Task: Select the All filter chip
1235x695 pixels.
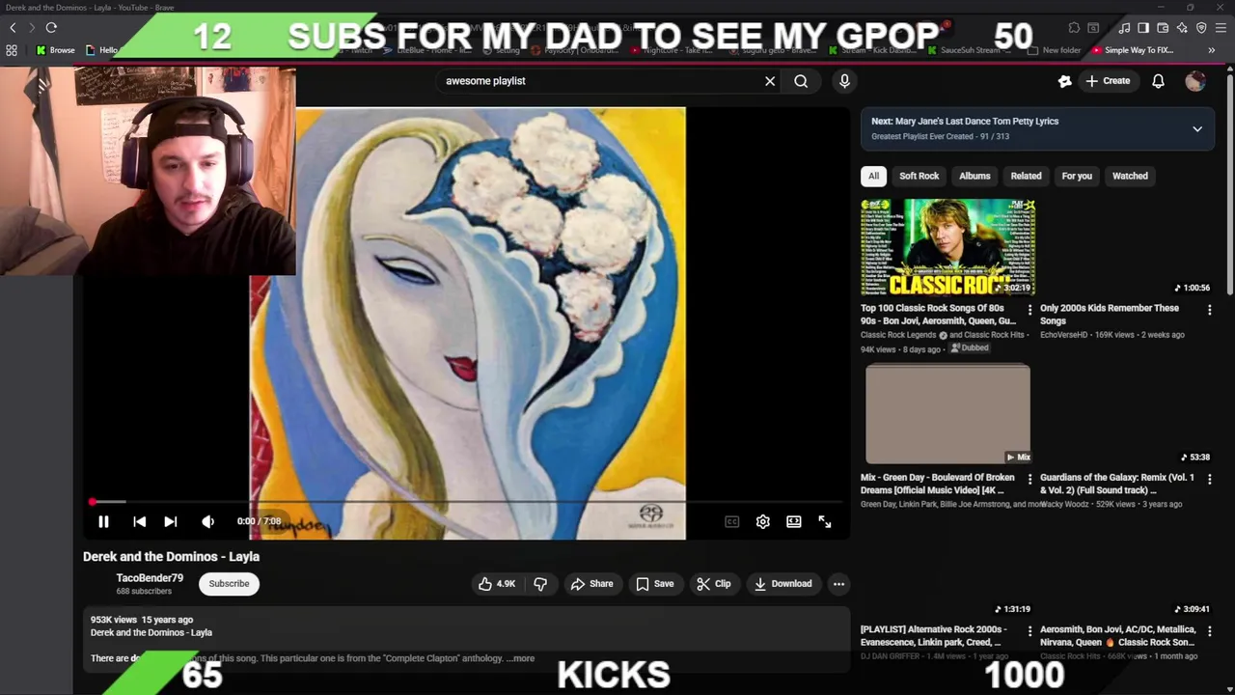Action: click(x=873, y=176)
